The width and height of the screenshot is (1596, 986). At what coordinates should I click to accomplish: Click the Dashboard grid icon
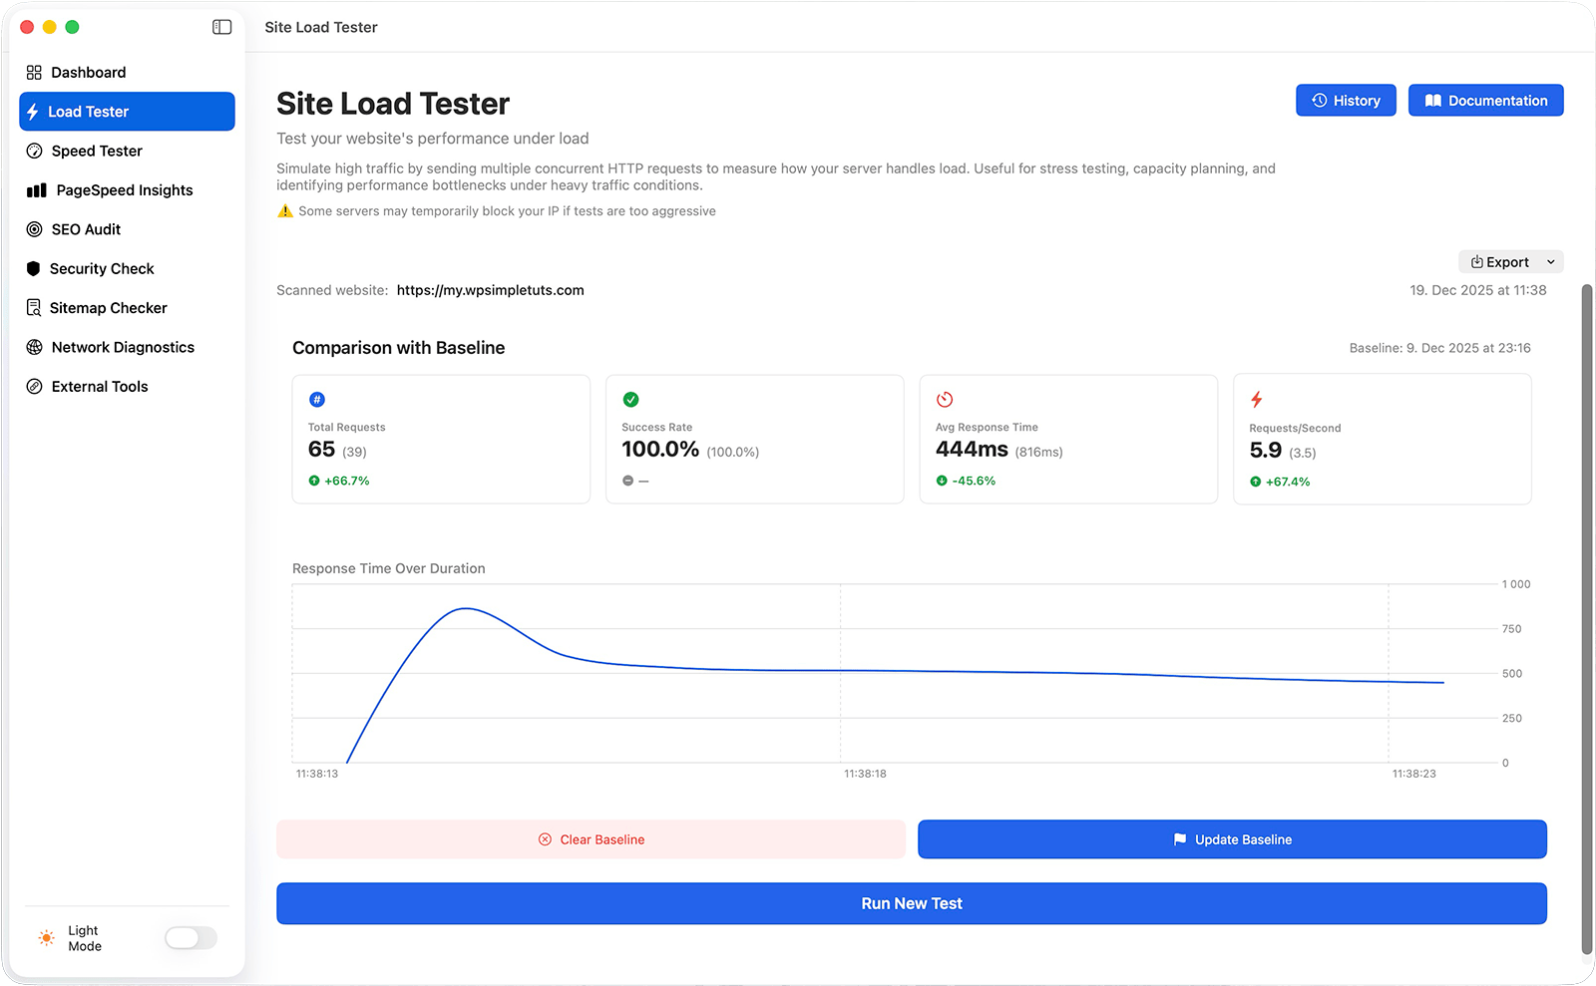coord(35,72)
